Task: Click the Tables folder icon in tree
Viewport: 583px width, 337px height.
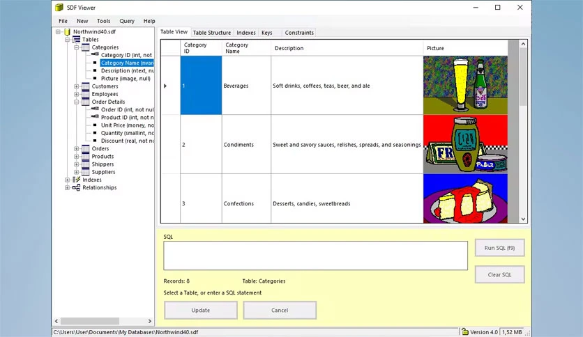Action: tap(76, 40)
